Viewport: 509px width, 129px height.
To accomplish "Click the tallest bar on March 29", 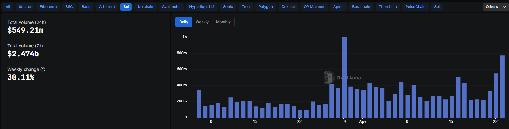I will [344, 77].
